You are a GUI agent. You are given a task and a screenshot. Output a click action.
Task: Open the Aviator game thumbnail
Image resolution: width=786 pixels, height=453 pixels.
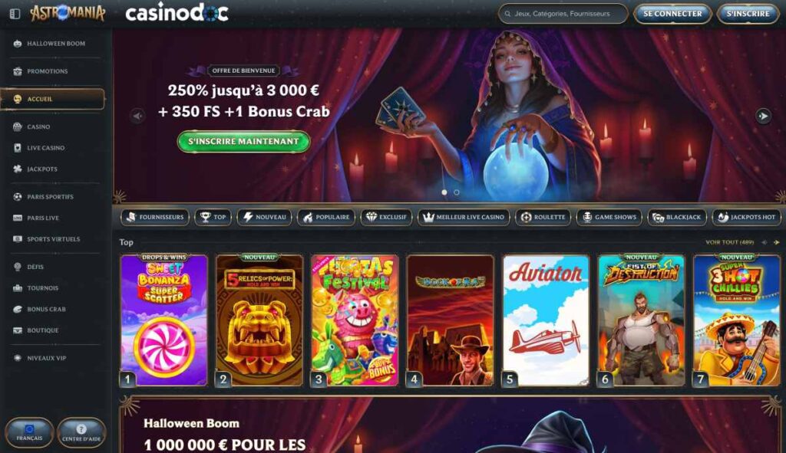click(546, 320)
